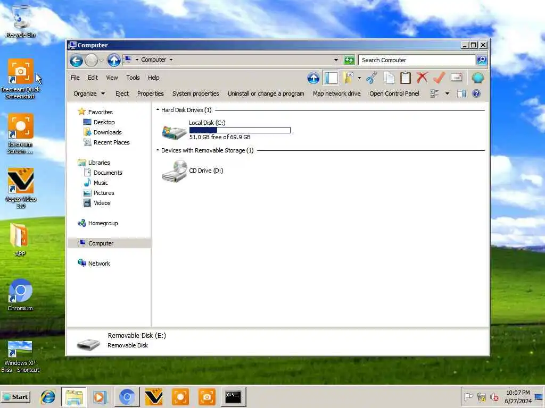
Task: Open the Tools menu
Action: (133, 78)
